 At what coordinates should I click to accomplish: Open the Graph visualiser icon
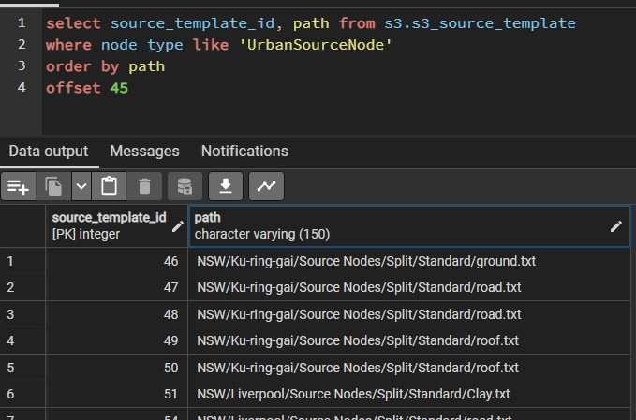[267, 186]
